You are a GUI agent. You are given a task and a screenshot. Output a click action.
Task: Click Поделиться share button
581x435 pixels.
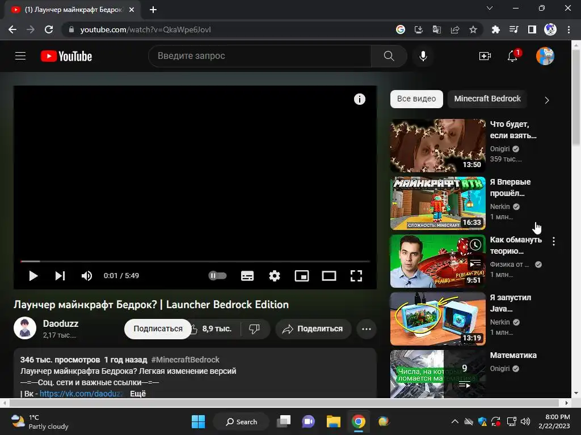313,329
